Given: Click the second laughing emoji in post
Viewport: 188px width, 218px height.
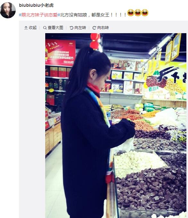Looking at the screenshot, I should pos(138,13).
